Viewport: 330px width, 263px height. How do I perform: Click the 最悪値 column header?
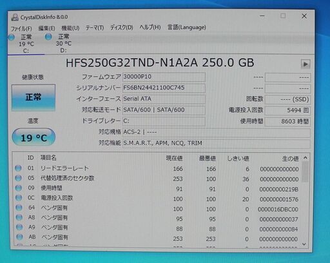coord(208,159)
